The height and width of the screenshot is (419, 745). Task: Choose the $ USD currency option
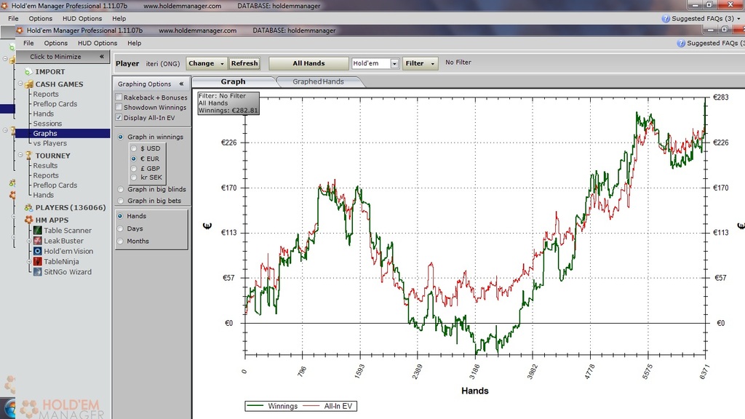134,148
